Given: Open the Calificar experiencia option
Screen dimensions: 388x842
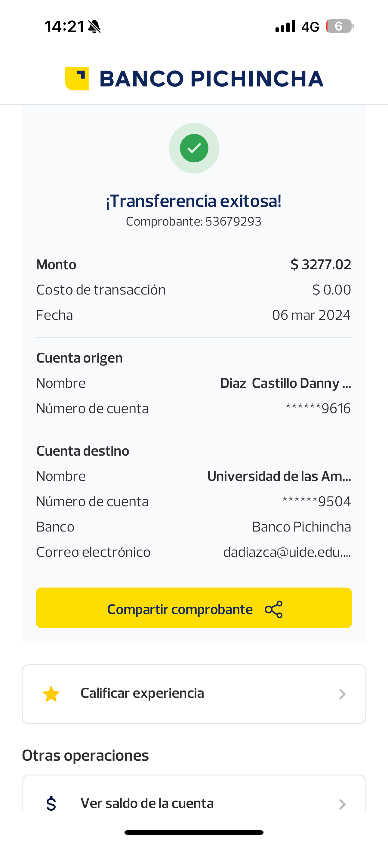Looking at the screenshot, I should [x=142, y=693].
